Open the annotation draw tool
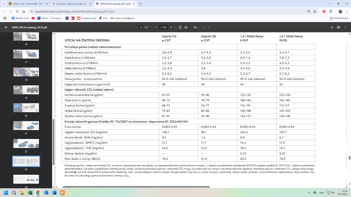Image resolution: width=351 pixels, height=197 pixels. click(x=195, y=27)
